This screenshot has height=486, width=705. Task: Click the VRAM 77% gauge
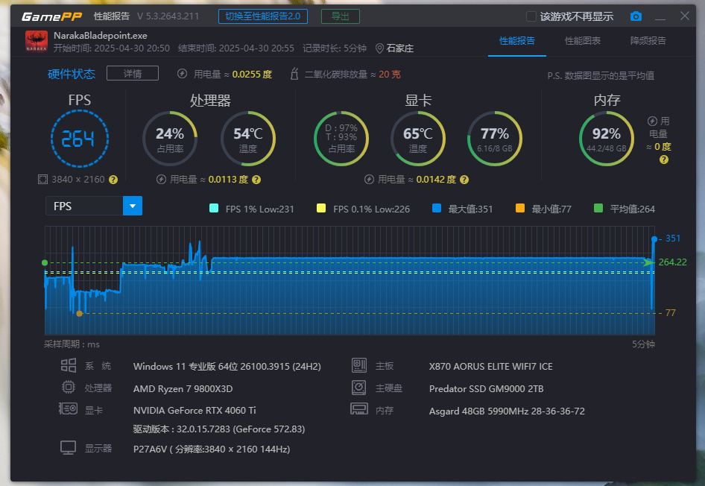click(x=495, y=139)
